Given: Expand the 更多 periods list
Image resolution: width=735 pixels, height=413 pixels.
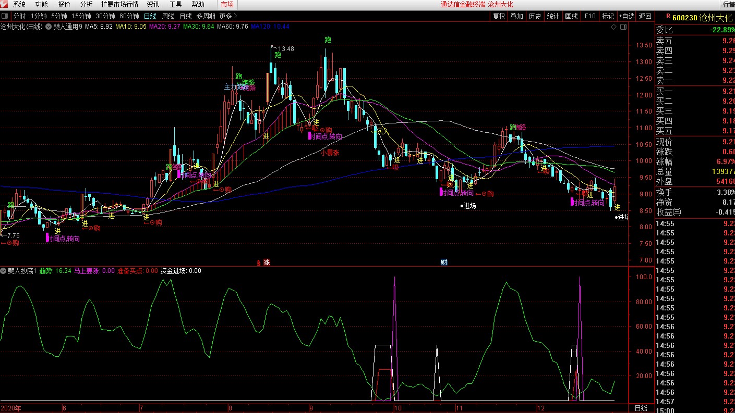Looking at the screenshot, I should pos(228,16).
